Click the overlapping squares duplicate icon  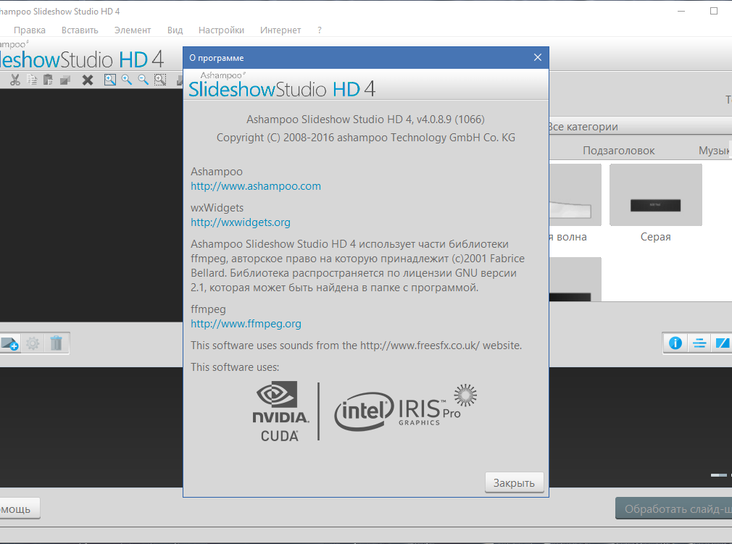[x=65, y=80]
